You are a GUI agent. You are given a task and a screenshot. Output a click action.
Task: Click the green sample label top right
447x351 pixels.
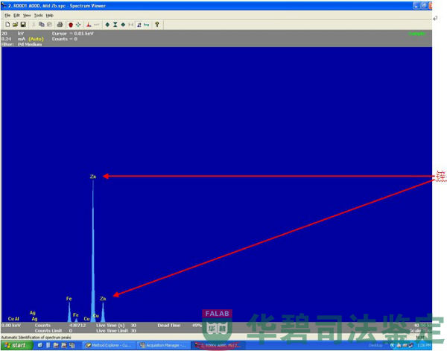(417, 34)
